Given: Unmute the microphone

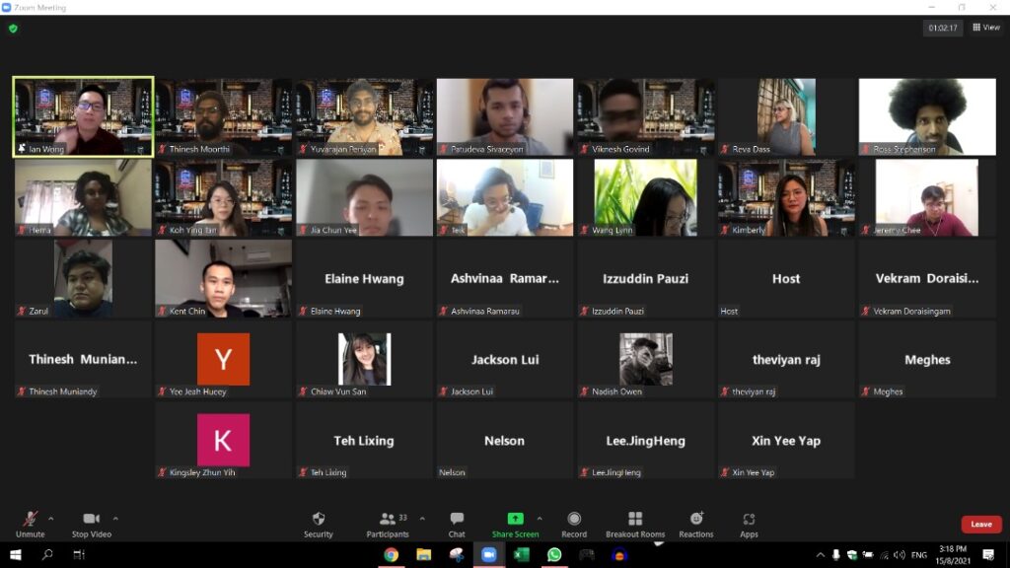Looking at the screenshot, I should 31,520.
